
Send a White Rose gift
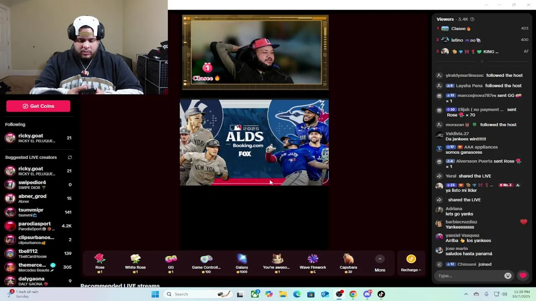coord(135,264)
